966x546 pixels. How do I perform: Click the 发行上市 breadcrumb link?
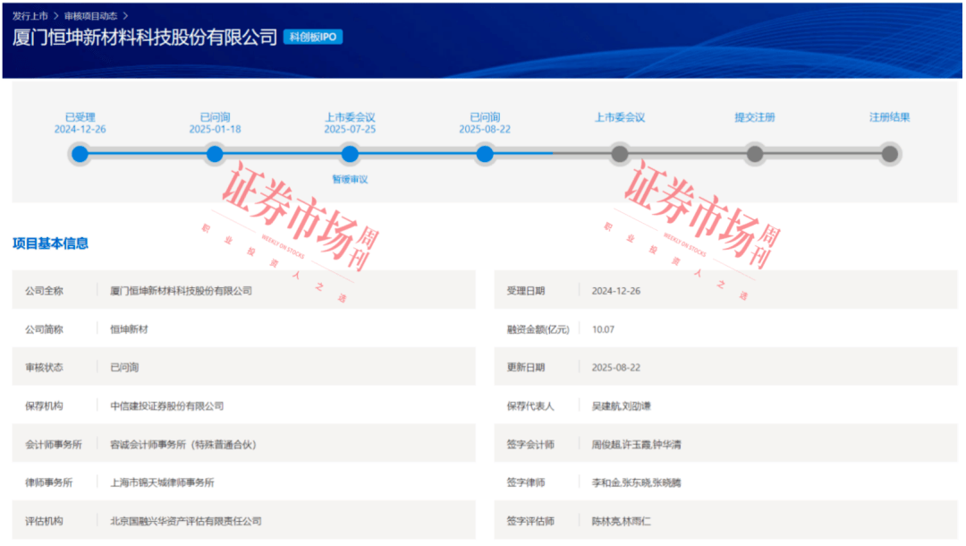click(x=30, y=16)
